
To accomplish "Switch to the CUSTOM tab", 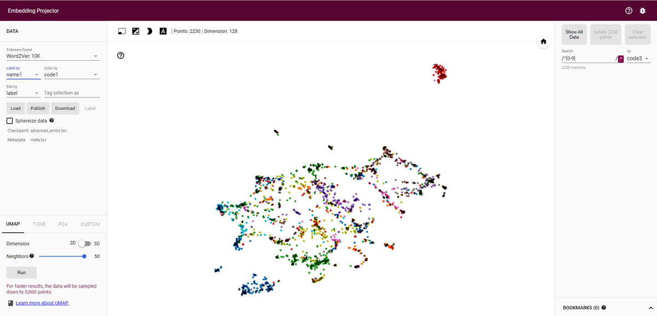I will pyautogui.click(x=90, y=224).
